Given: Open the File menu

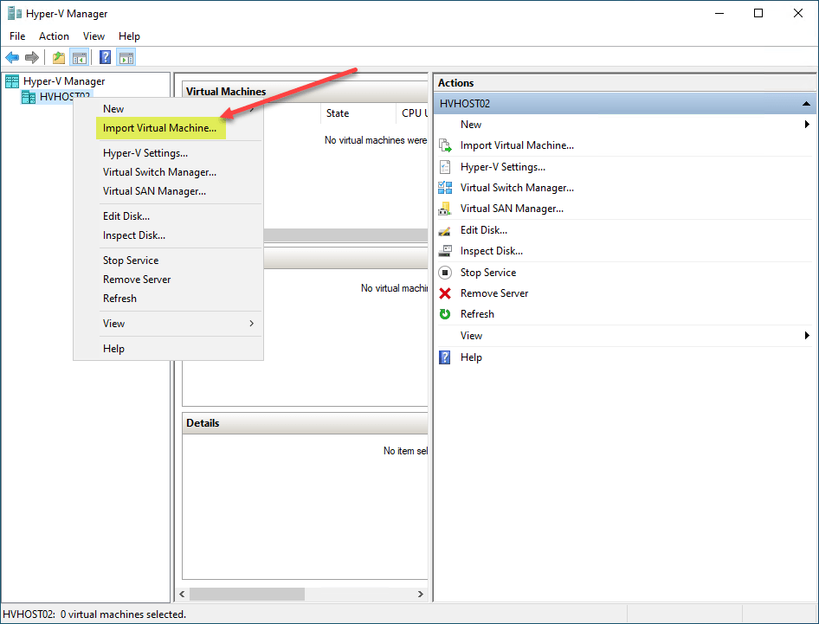Looking at the screenshot, I should click(x=17, y=36).
